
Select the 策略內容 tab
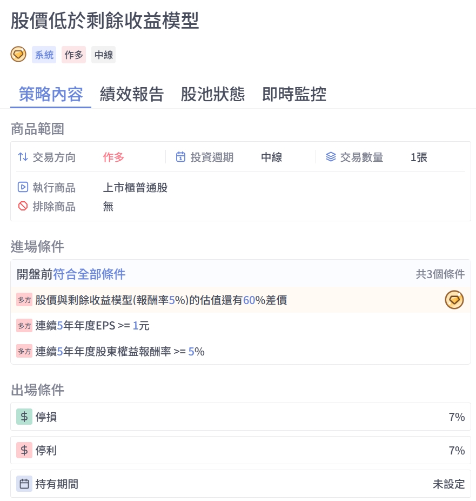(x=51, y=94)
